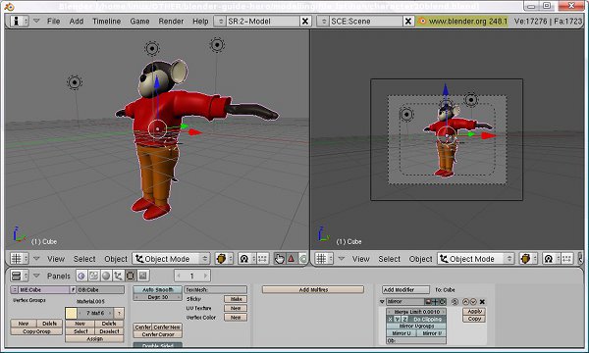The image size is (589, 353).
Task: Switch to Logic context panel icon
Action: pyautogui.click(x=81, y=277)
